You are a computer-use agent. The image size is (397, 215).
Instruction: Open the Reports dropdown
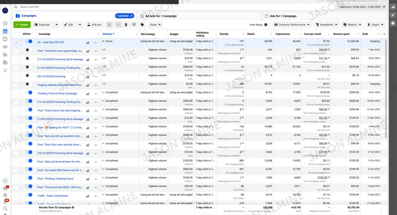click(x=352, y=25)
